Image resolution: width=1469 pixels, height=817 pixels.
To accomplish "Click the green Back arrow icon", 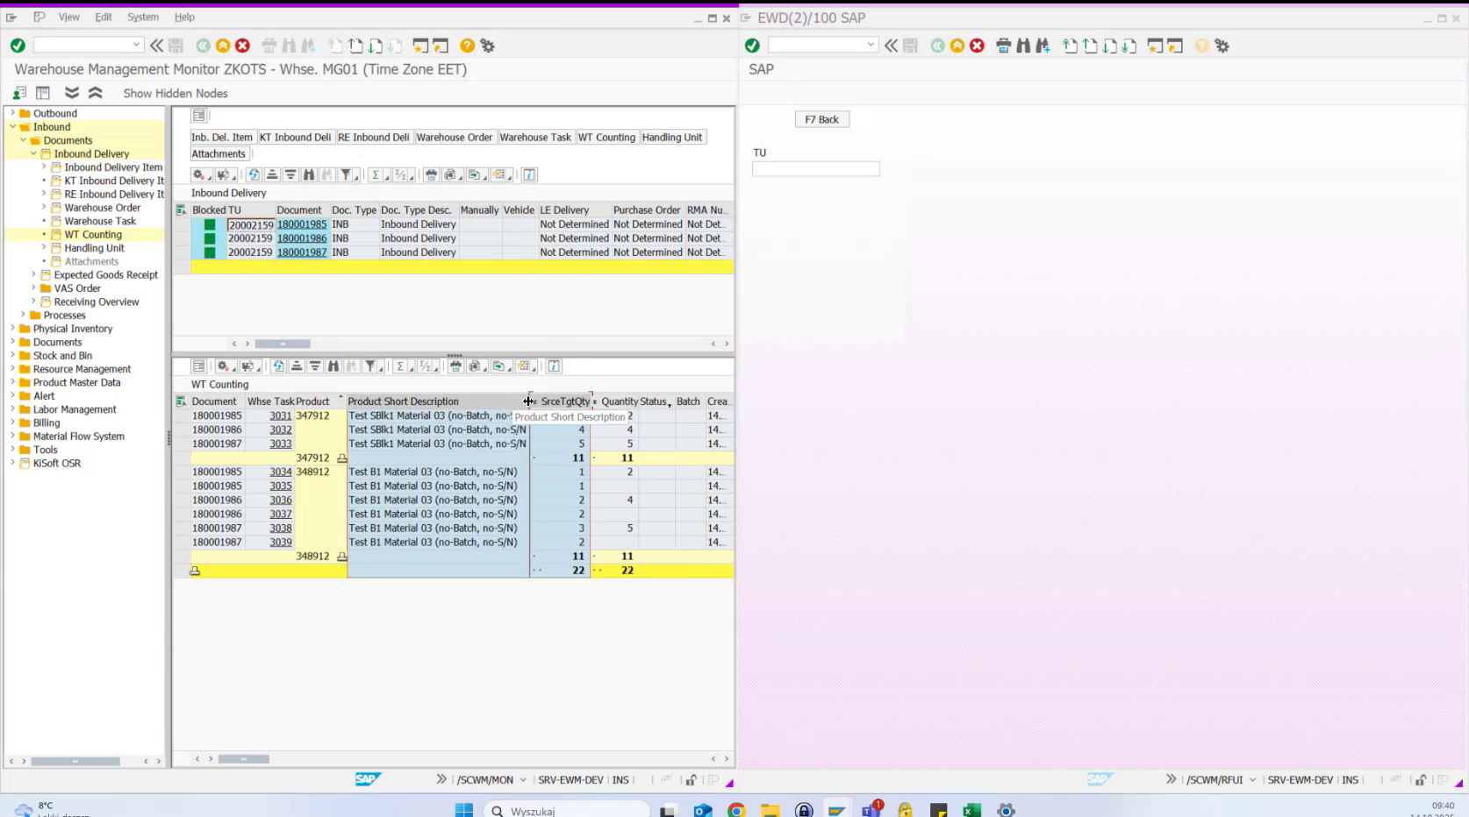I will coord(203,46).
